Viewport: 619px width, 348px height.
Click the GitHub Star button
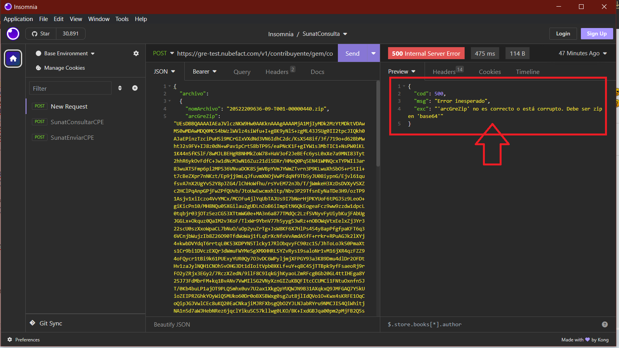pos(41,34)
